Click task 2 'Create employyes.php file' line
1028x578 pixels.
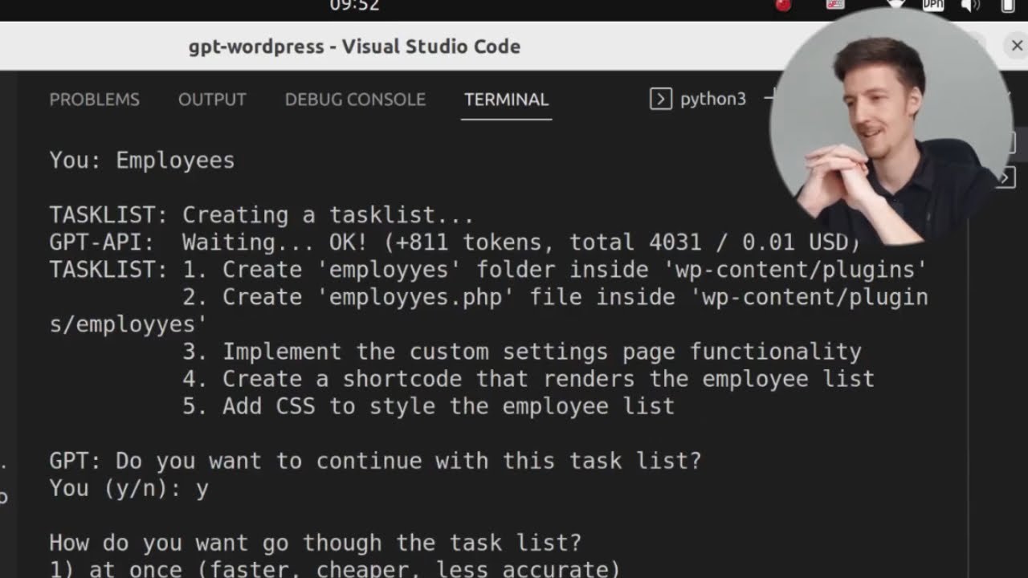pos(555,297)
